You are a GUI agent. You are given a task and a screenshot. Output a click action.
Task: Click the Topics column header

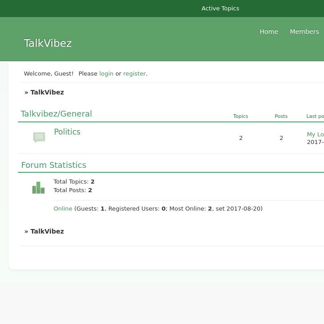click(240, 116)
